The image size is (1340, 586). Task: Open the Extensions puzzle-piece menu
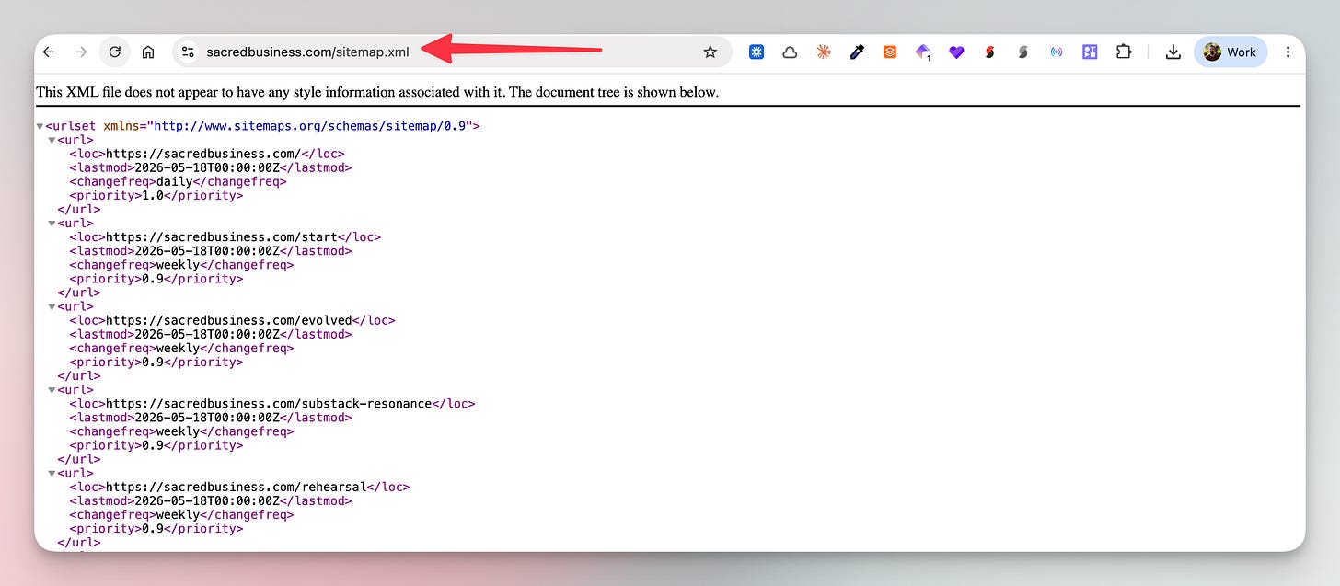point(1123,52)
